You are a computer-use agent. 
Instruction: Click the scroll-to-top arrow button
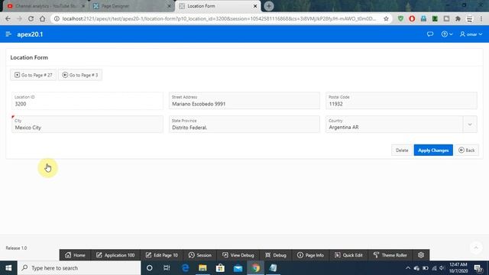(x=475, y=247)
